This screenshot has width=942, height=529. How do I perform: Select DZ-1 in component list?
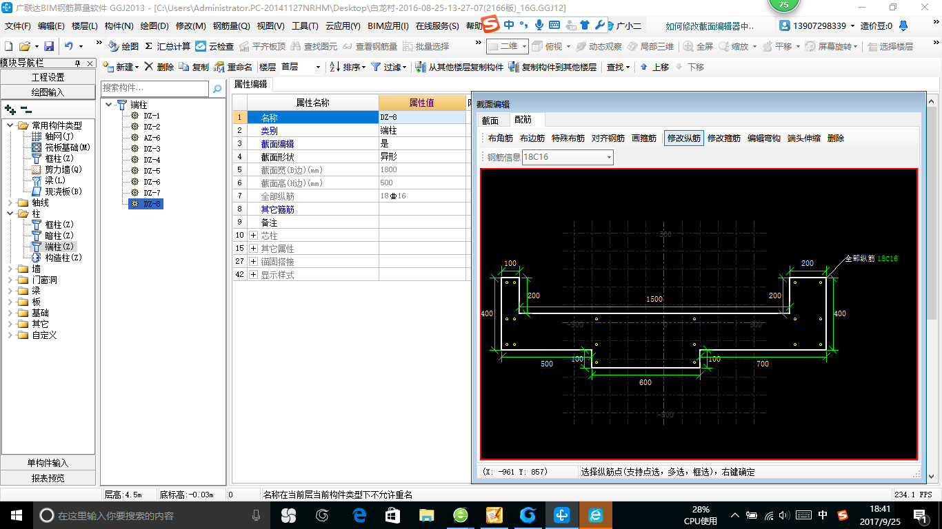152,116
